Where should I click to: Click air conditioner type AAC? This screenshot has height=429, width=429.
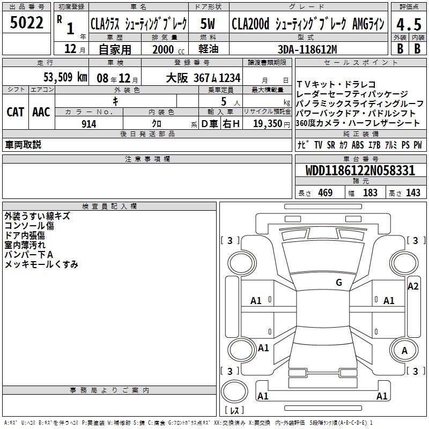click(x=41, y=112)
